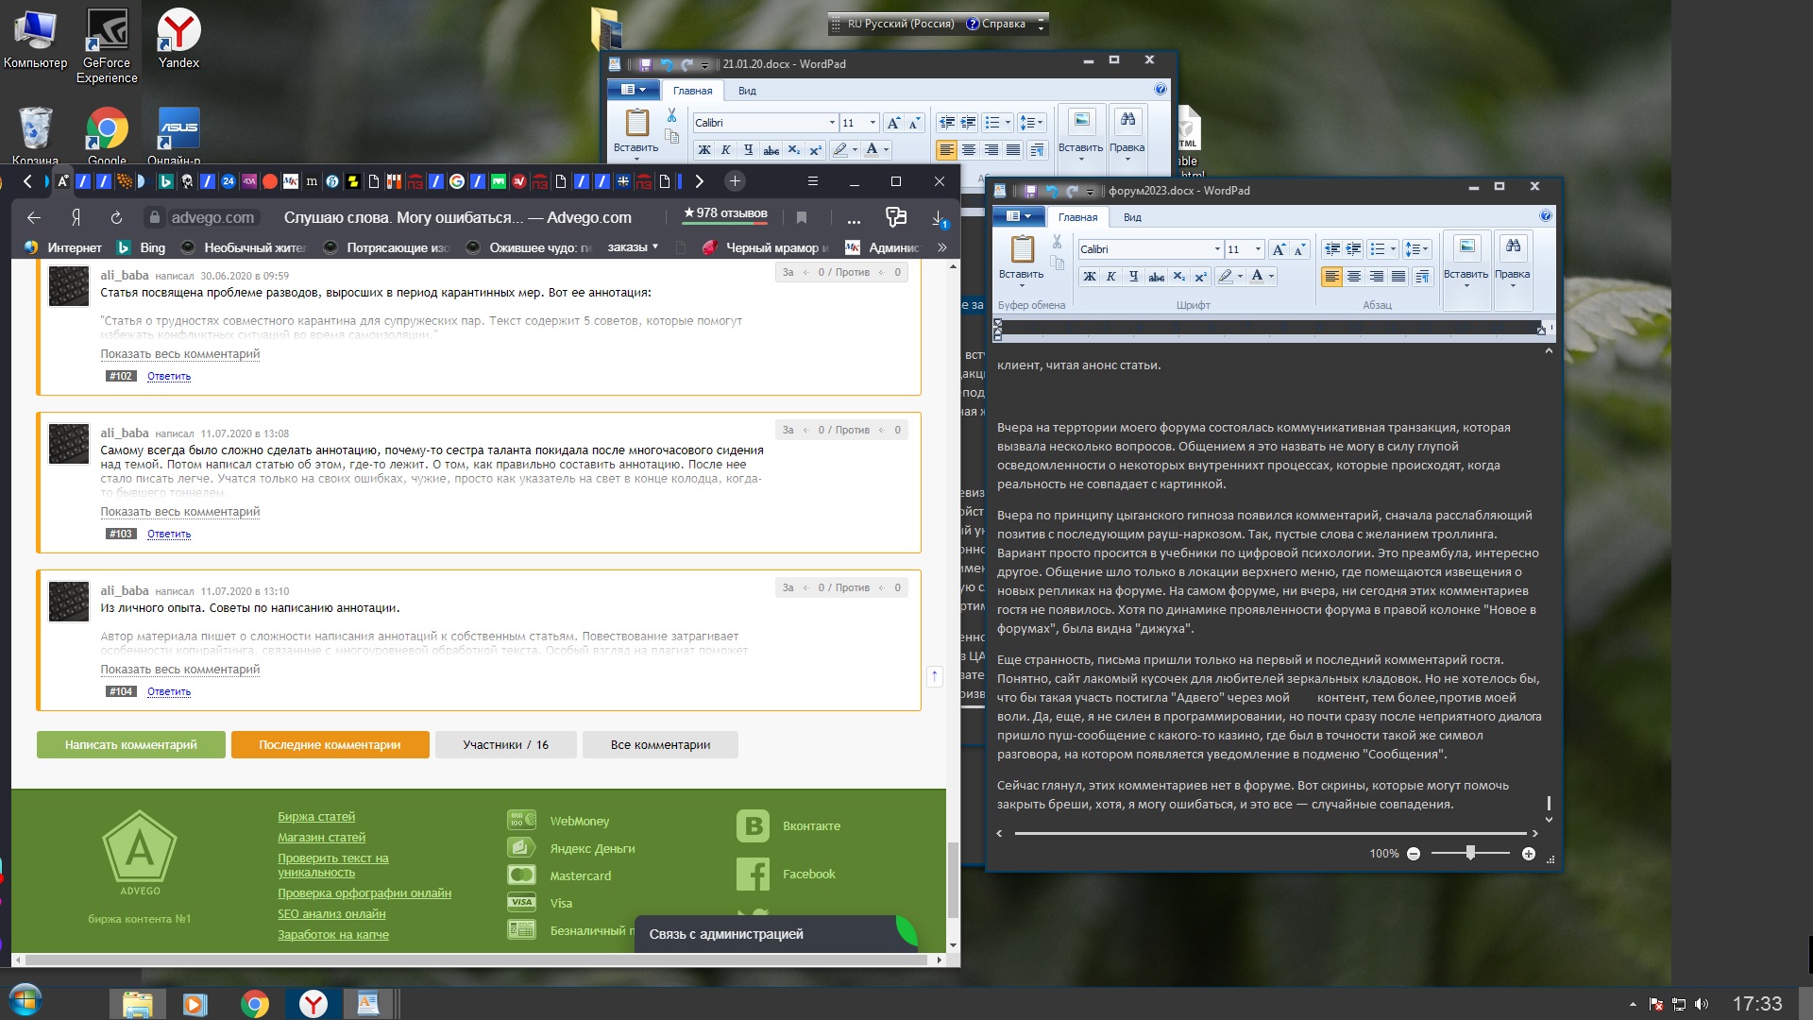Toggle superscript in форум2023 WordPad
The width and height of the screenshot is (1813, 1020).
pyautogui.click(x=1200, y=277)
